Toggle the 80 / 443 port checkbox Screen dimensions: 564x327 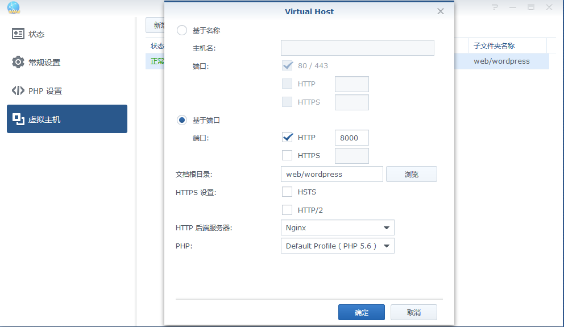(x=287, y=65)
